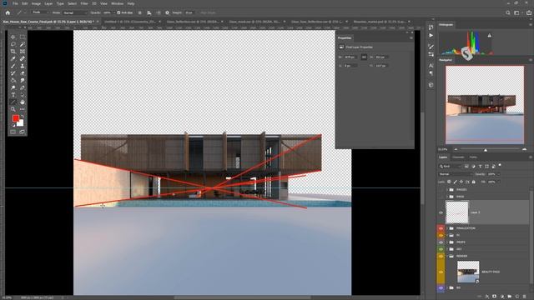Toggle the Anti-alias checkbox
This screenshot has width=534, height=300.
(x=118, y=12)
